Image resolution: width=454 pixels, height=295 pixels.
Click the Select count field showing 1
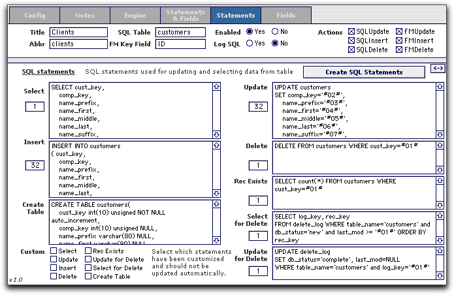point(35,107)
